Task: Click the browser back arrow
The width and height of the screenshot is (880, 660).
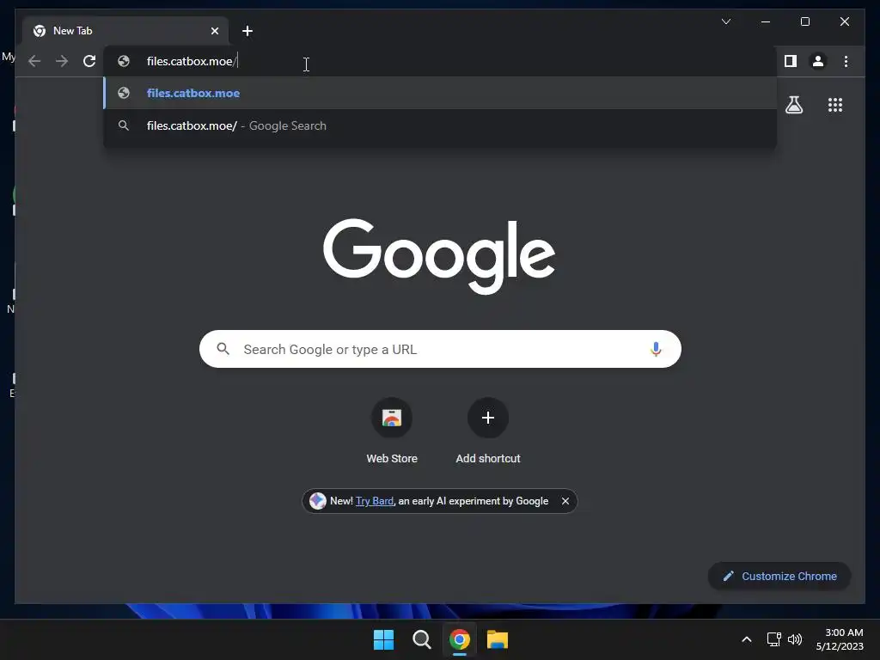Action: (x=34, y=61)
